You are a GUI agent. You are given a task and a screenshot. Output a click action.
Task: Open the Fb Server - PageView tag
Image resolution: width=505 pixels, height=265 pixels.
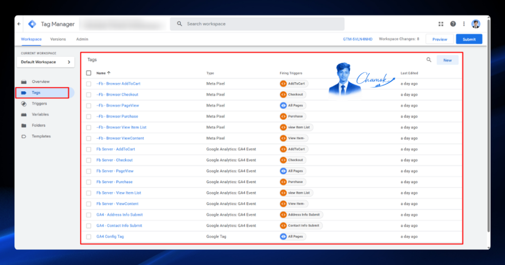pyautogui.click(x=114, y=171)
